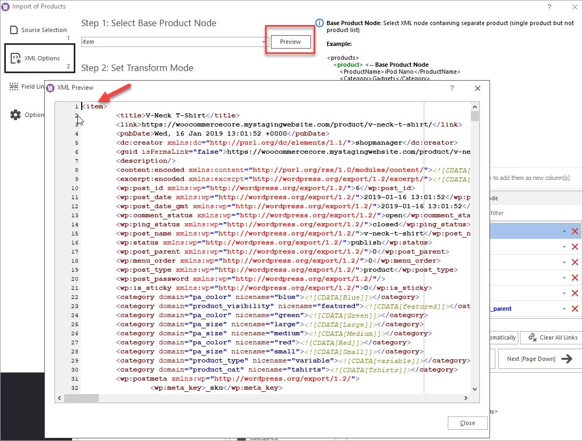Expand the dropdown on the highlighted blue row
The height and width of the screenshot is (441, 583).
pos(565,231)
